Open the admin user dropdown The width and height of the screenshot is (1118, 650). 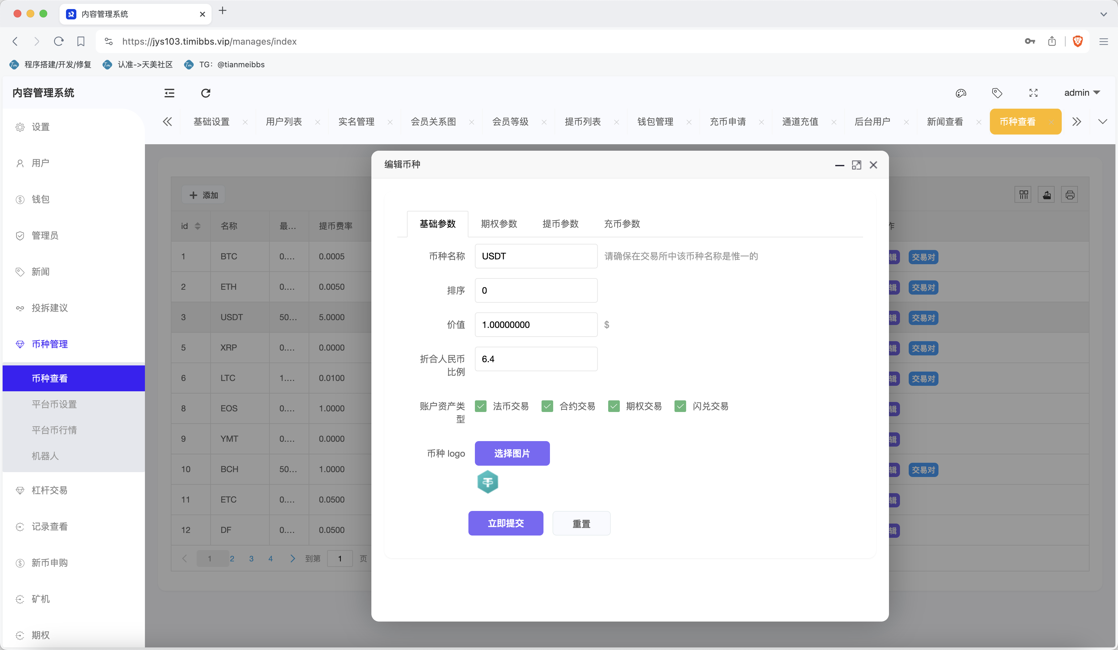[1082, 93]
